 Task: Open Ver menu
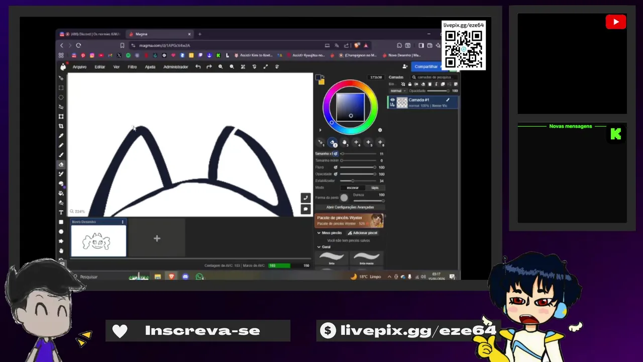point(117,67)
